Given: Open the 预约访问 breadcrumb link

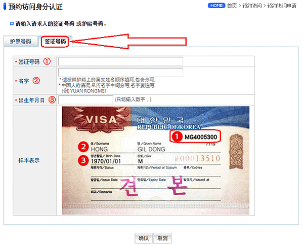Looking at the screenshot, I should pyautogui.click(x=252, y=6).
